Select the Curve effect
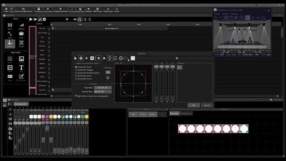286x161 pixels. (x=10, y=35)
